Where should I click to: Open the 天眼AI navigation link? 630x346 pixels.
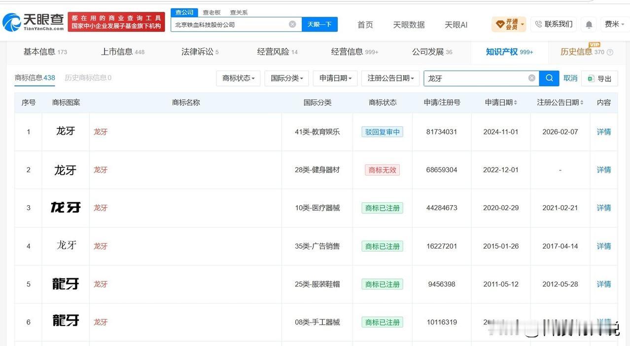point(456,25)
